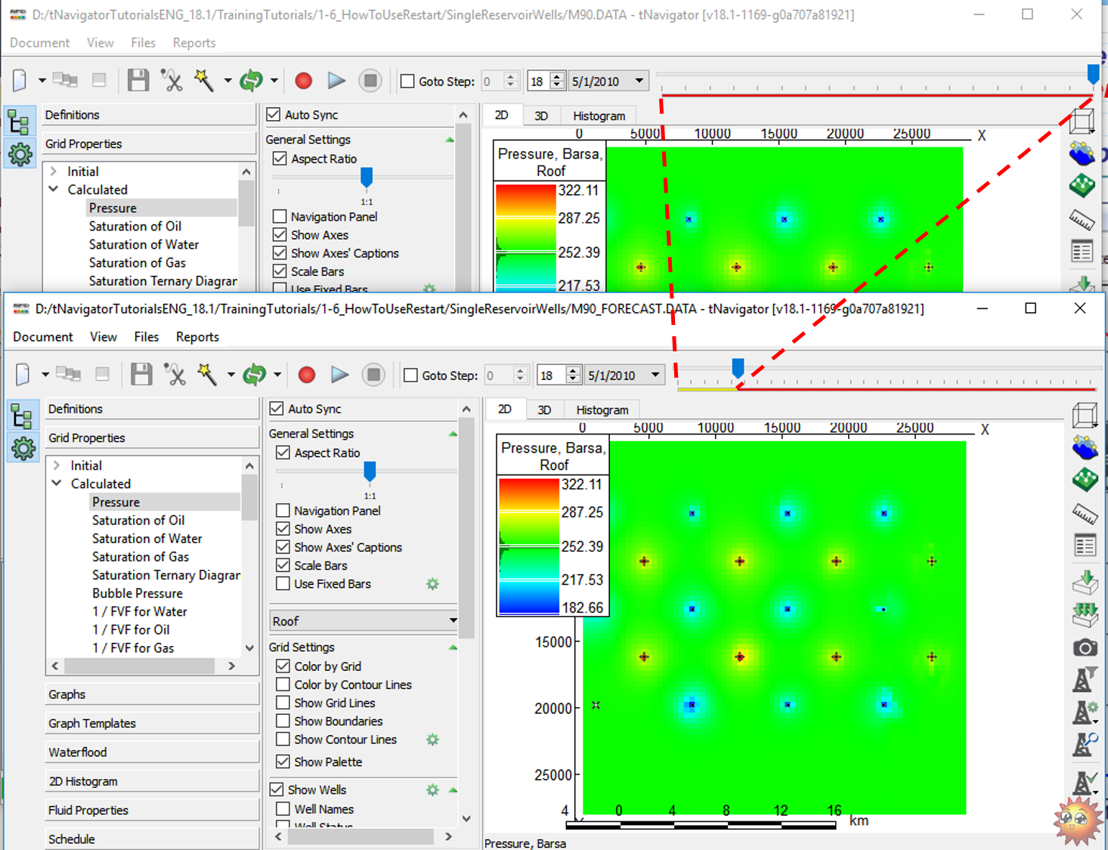Collapse General Settings section in M90_FORECAST window
This screenshot has height=850, width=1108.
453,434
